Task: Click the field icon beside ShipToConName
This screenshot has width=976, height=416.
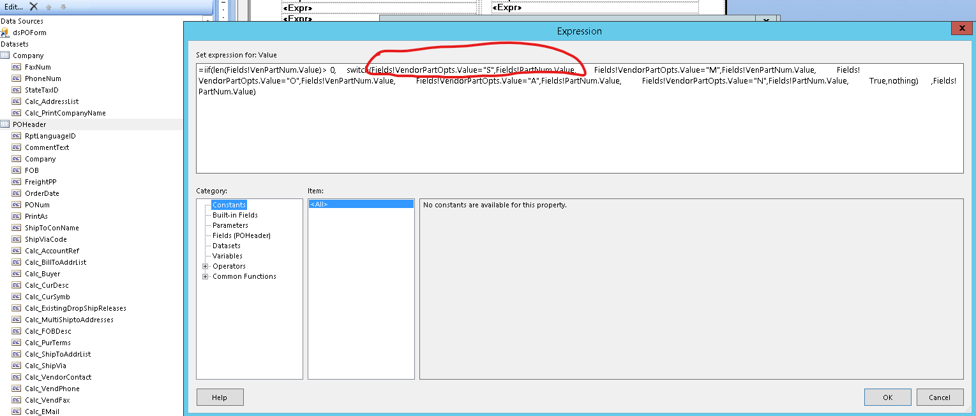Action: (x=17, y=228)
